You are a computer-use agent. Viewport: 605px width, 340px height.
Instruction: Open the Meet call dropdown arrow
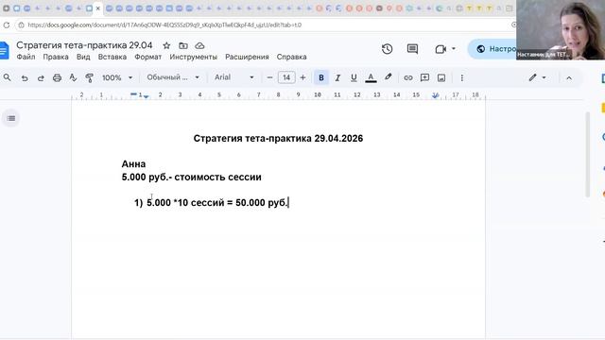coord(454,49)
